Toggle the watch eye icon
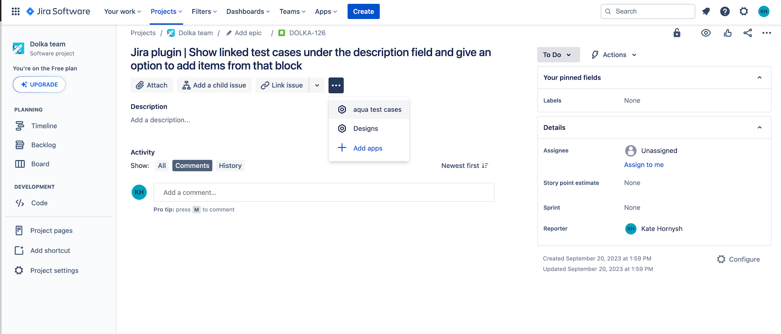The width and height of the screenshot is (781, 334). click(706, 33)
